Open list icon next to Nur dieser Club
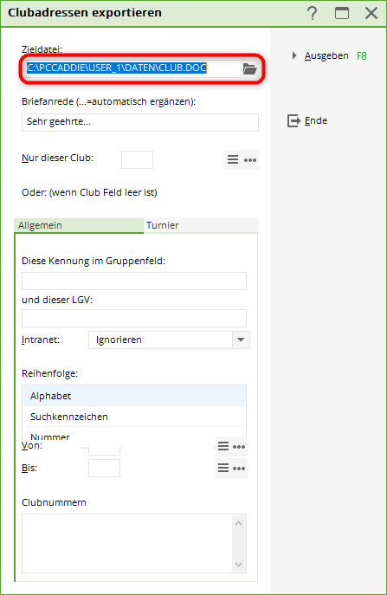This screenshot has width=387, height=595. [233, 159]
